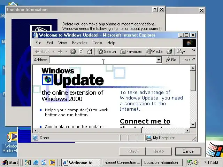Switch to Internet Connection taskbar button
Screen dimensions: 223x167
point(122,162)
